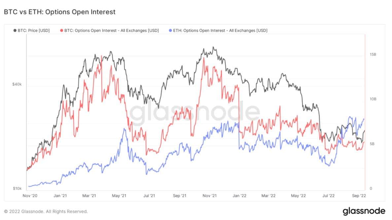The image size is (392, 220).
Task: Click the chart title BTC vs ETH
Action: (x=60, y=12)
